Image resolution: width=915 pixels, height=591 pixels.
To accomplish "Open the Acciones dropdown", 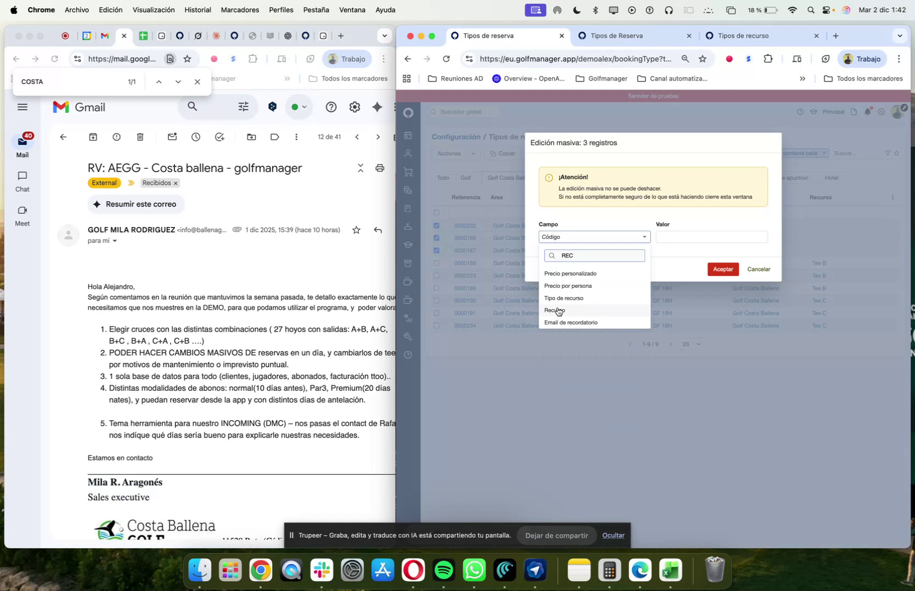I will [454, 154].
